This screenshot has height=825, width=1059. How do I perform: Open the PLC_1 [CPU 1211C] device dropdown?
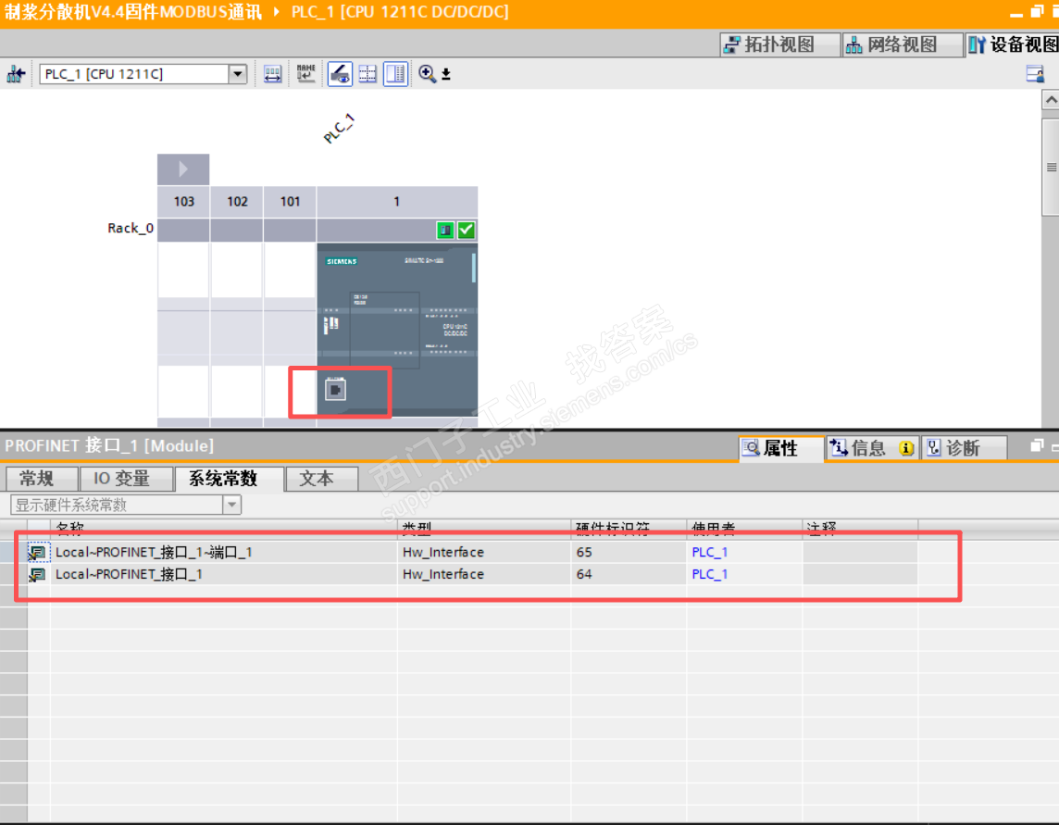pyautogui.click(x=237, y=74)
